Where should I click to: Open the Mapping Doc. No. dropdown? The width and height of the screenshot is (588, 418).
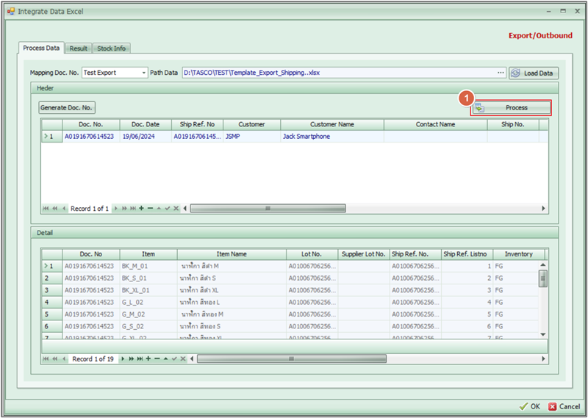coord(143,73)
